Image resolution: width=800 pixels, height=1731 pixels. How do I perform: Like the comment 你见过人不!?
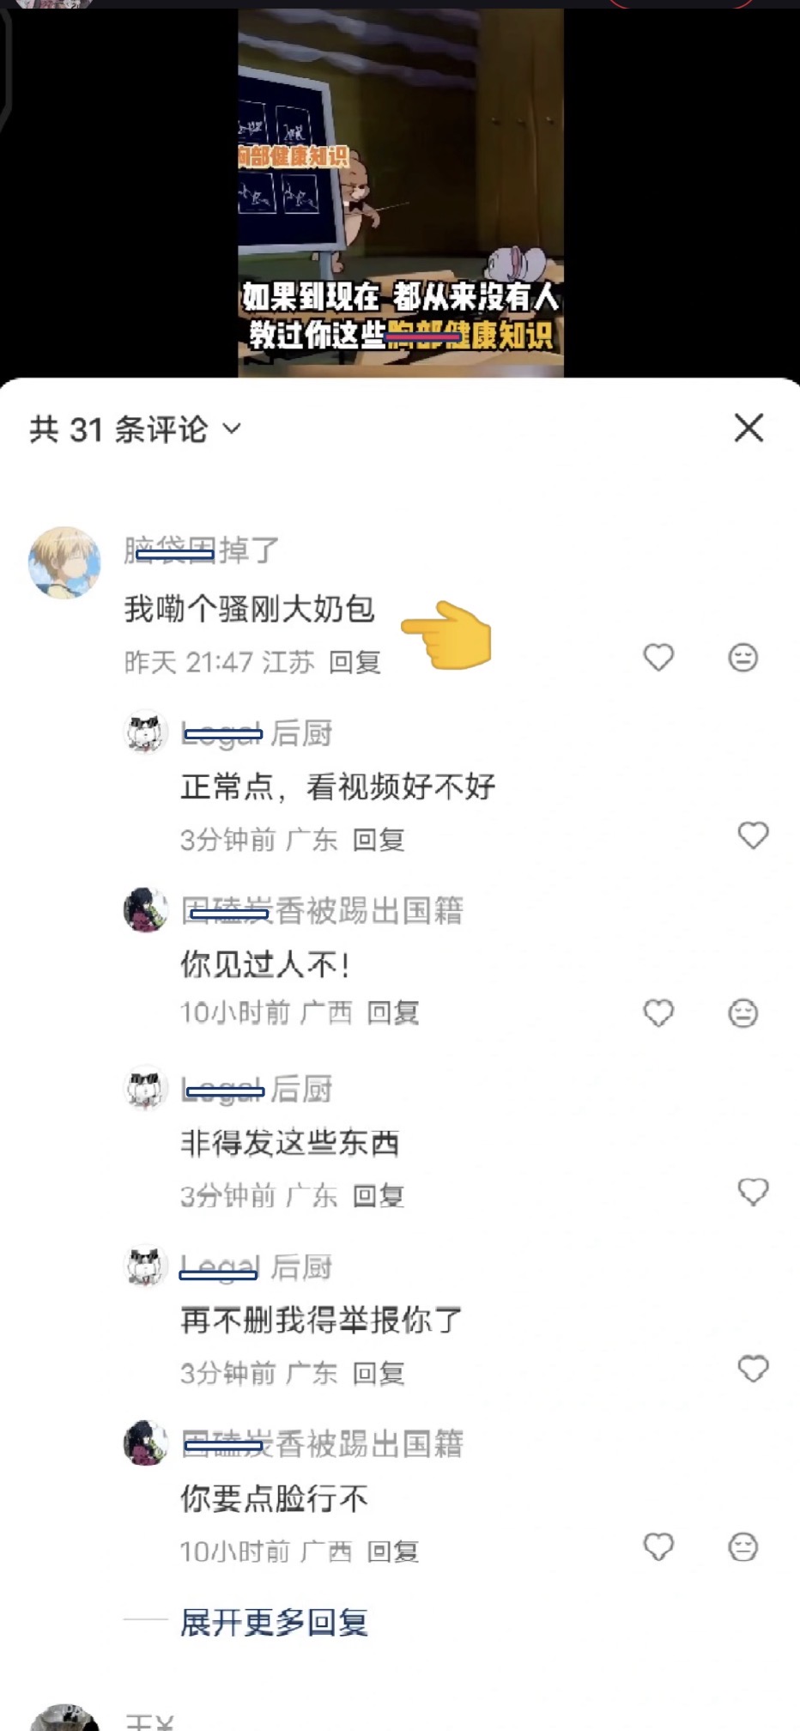click(658, 1013)
